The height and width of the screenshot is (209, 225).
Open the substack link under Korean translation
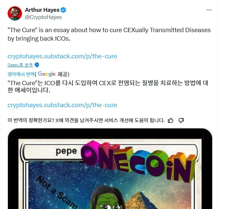62,105
